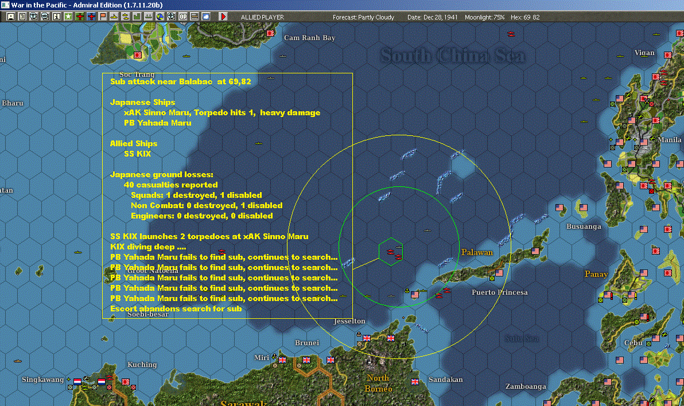Click the 'Engineers: 0 destroyed, 0 disabled' line

pos(202,216)
